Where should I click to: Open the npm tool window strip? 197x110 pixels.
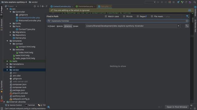2,98
